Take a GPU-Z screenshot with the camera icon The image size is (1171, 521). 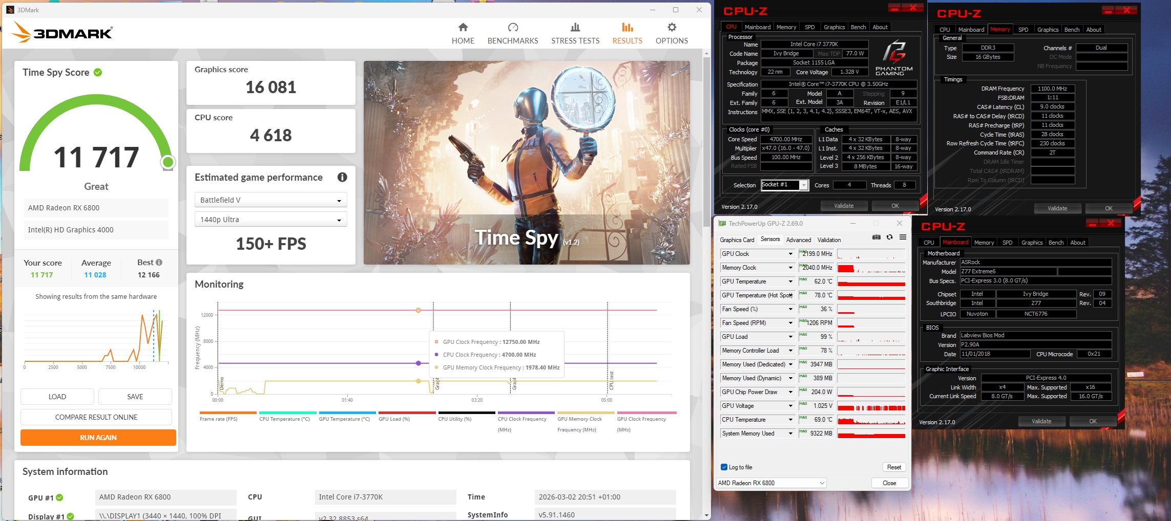point(876,237)
